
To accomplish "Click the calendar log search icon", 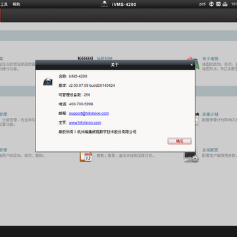I will [86, 157].
